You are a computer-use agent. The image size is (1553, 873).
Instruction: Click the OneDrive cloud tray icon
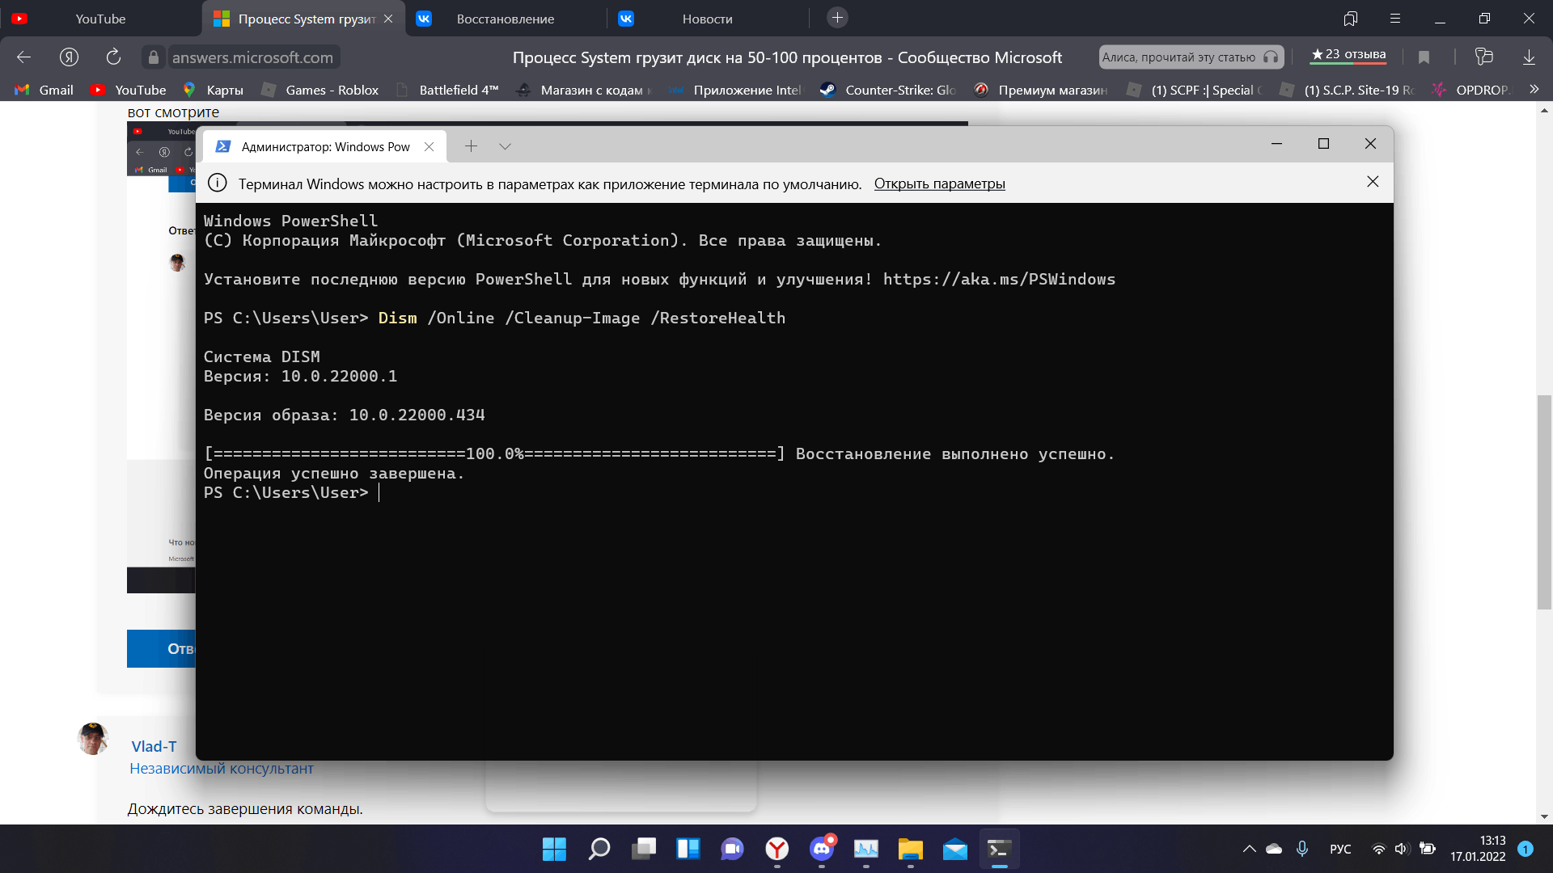tap(1274, 849)
